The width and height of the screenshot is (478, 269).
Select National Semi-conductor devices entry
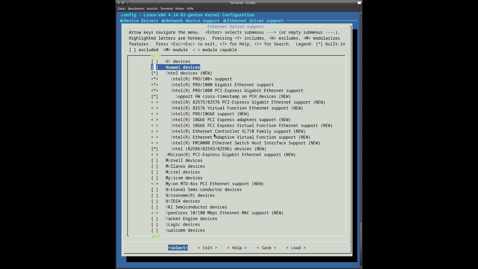point(204,190)
